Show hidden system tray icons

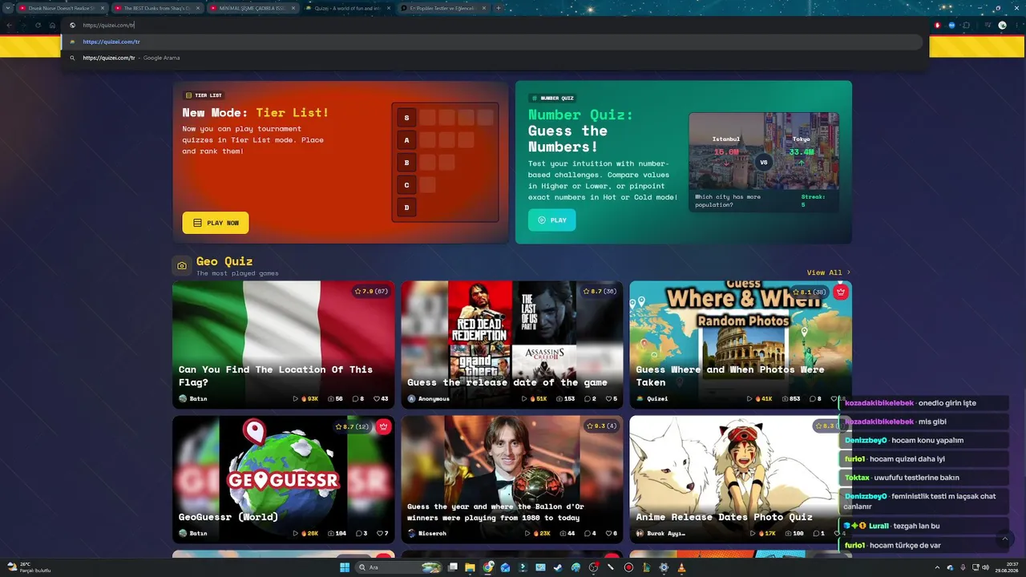tap(937, 567)
